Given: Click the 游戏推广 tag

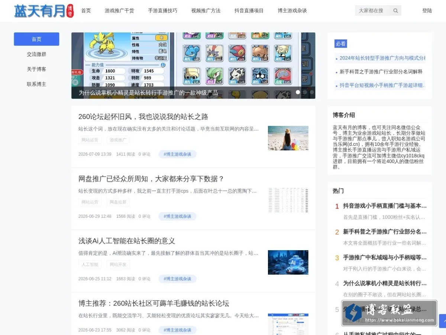Looking at the screenshot, I should click(x=118, y=140).
